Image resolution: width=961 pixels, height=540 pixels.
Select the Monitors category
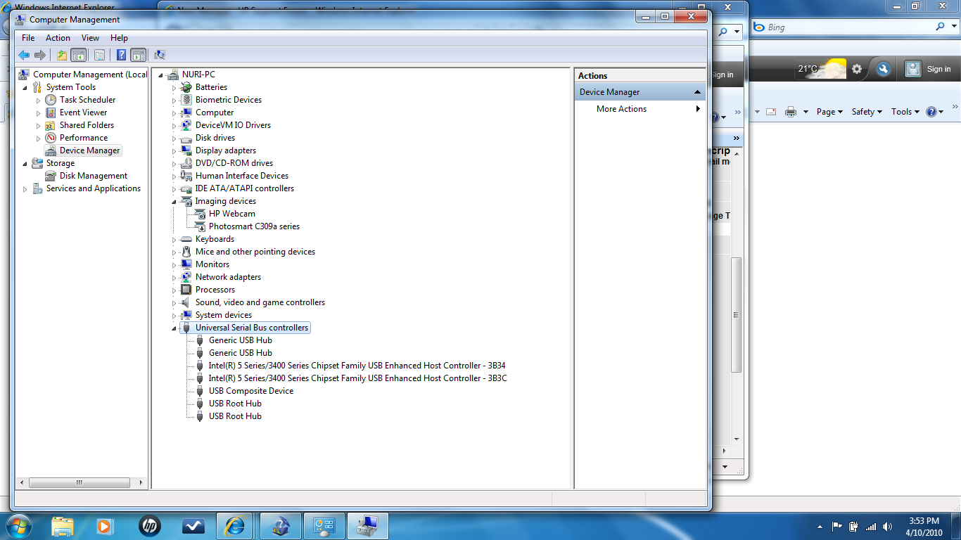click(212, 264)
